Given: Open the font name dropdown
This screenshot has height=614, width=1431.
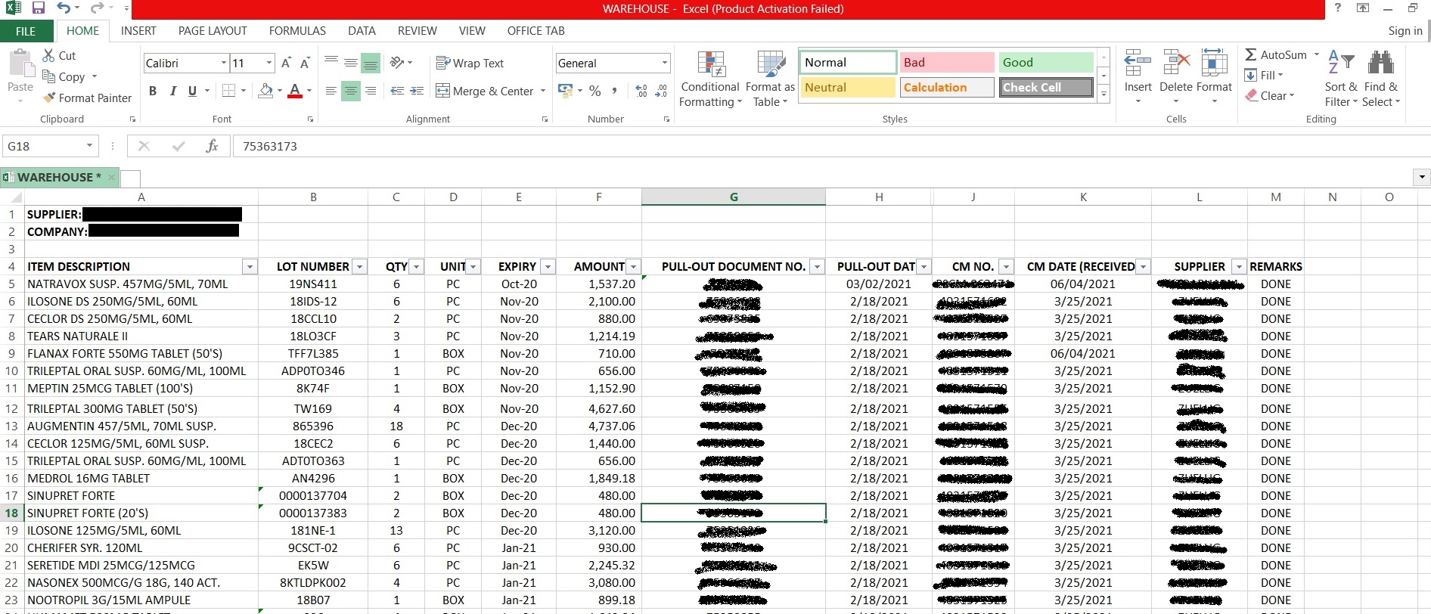Looking at the screenshot, I should click(x=224, y=63).
